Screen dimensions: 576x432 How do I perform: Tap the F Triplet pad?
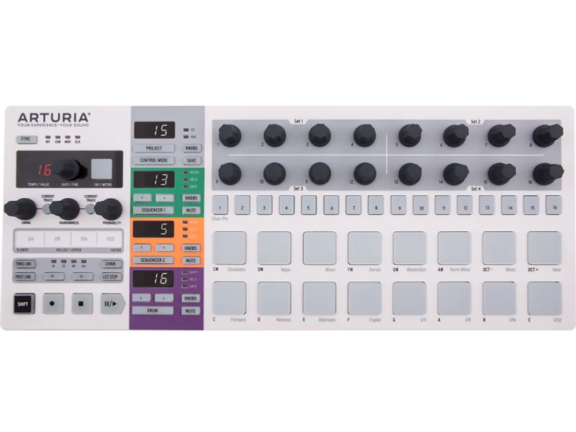[364, 298]
